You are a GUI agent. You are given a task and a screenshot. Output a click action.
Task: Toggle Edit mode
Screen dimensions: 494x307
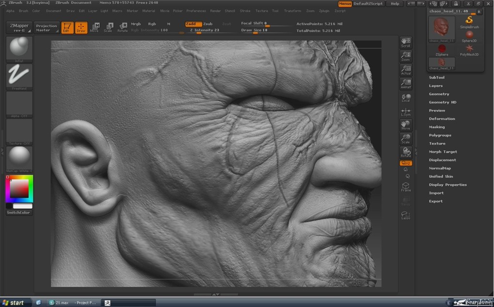point(67,28)
